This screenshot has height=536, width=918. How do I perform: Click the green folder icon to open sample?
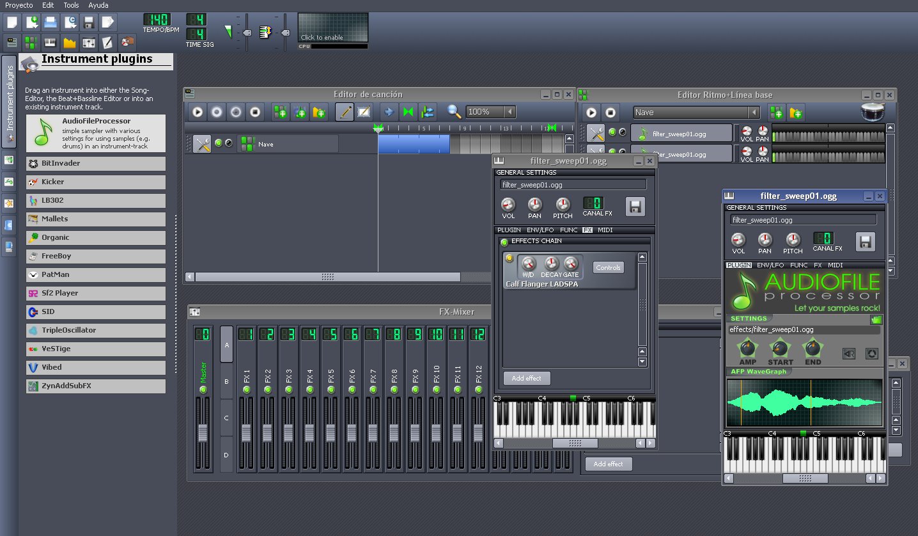pos(876,319)
